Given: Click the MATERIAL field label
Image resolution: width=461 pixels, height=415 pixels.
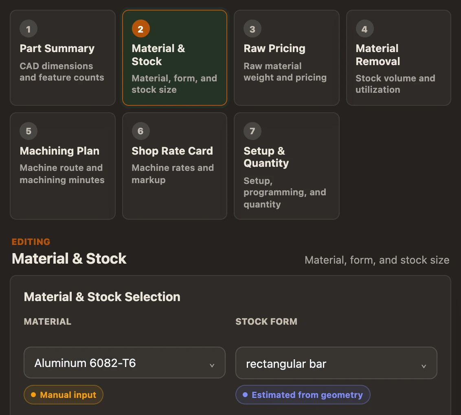Looking at the screenshot, I should coord(47,321).
